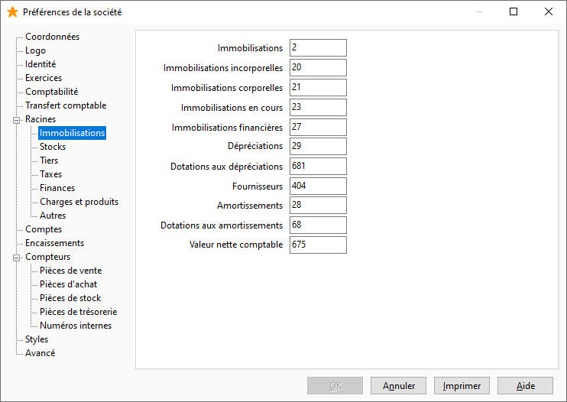This screenshot has height=402, width=567.
Task: Open the Coordonnées preferences page
Action: (53, 37)
